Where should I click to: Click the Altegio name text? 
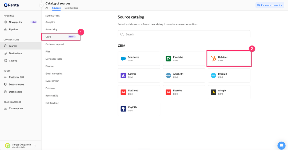tap(222, 91)
